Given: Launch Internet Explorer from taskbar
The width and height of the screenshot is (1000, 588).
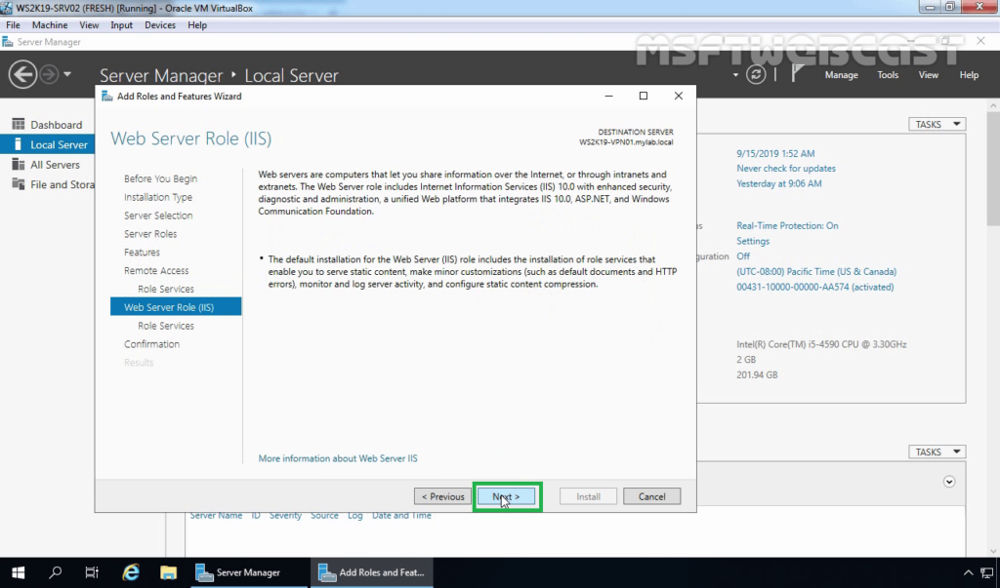Looking at the screenshot, I should tap(131, 572).
